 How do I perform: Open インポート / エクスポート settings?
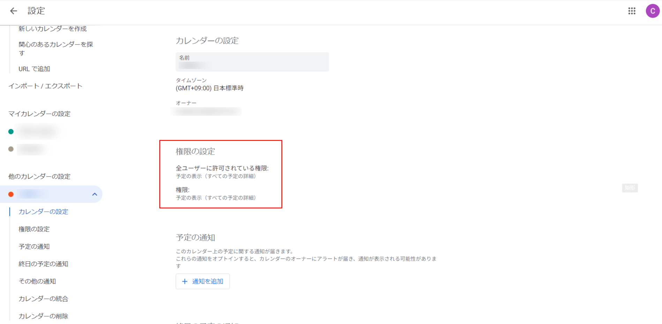coord(45,86)
